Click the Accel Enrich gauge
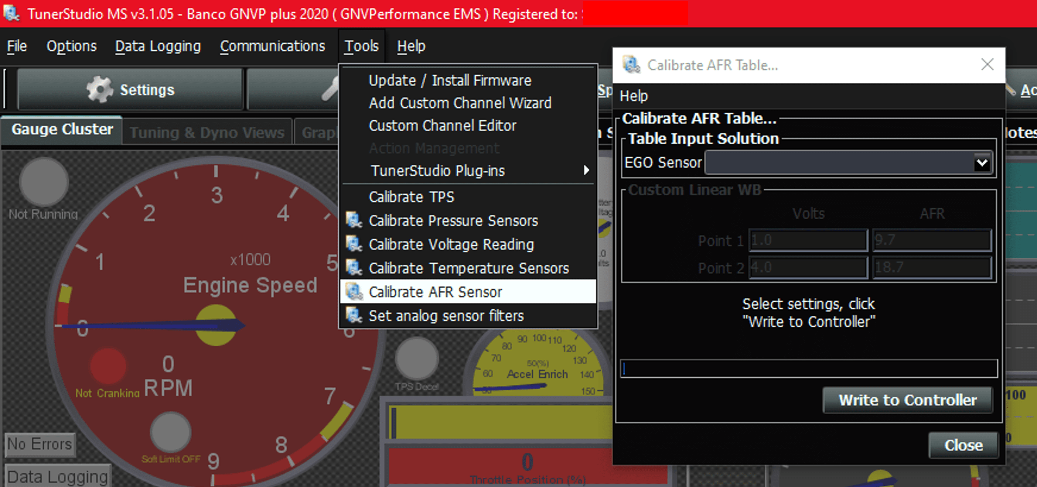The image size is (1037, 487). pos(538,362)
